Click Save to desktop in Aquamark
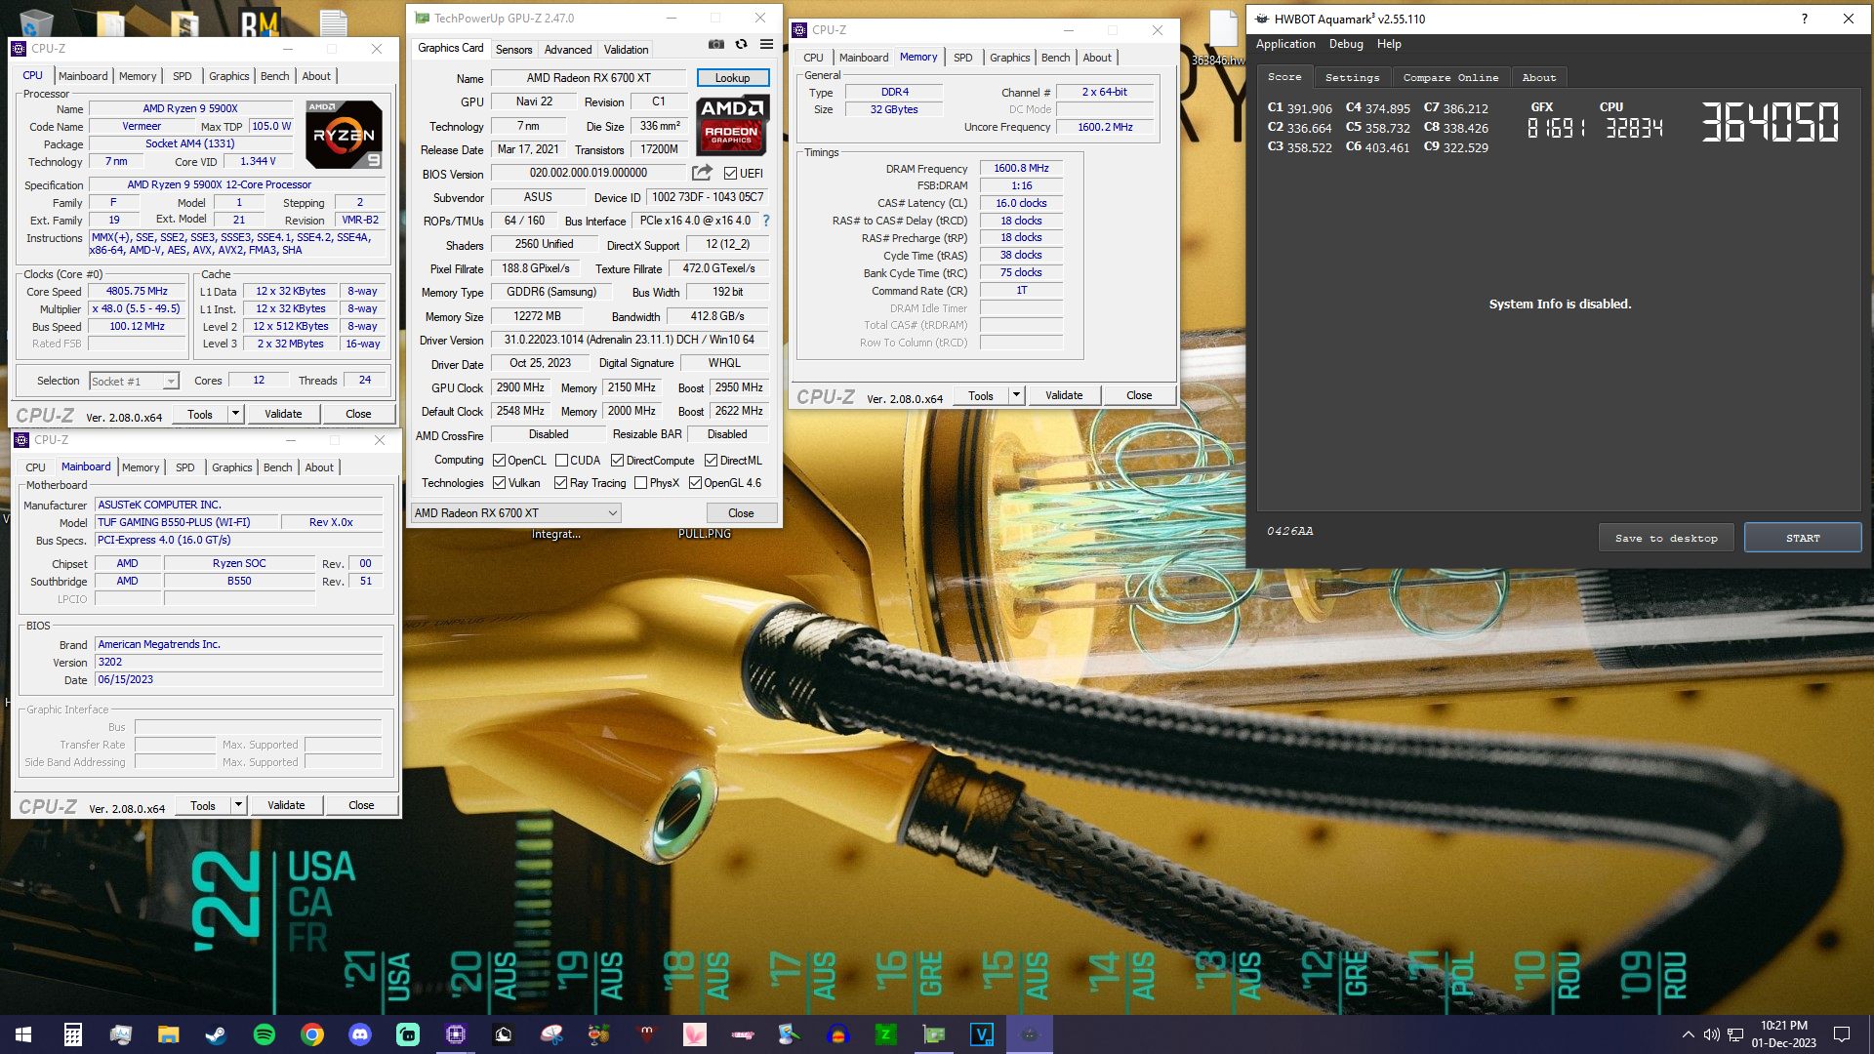This screenshot has width=1874, height=1054. click(x=1666, y=539)
